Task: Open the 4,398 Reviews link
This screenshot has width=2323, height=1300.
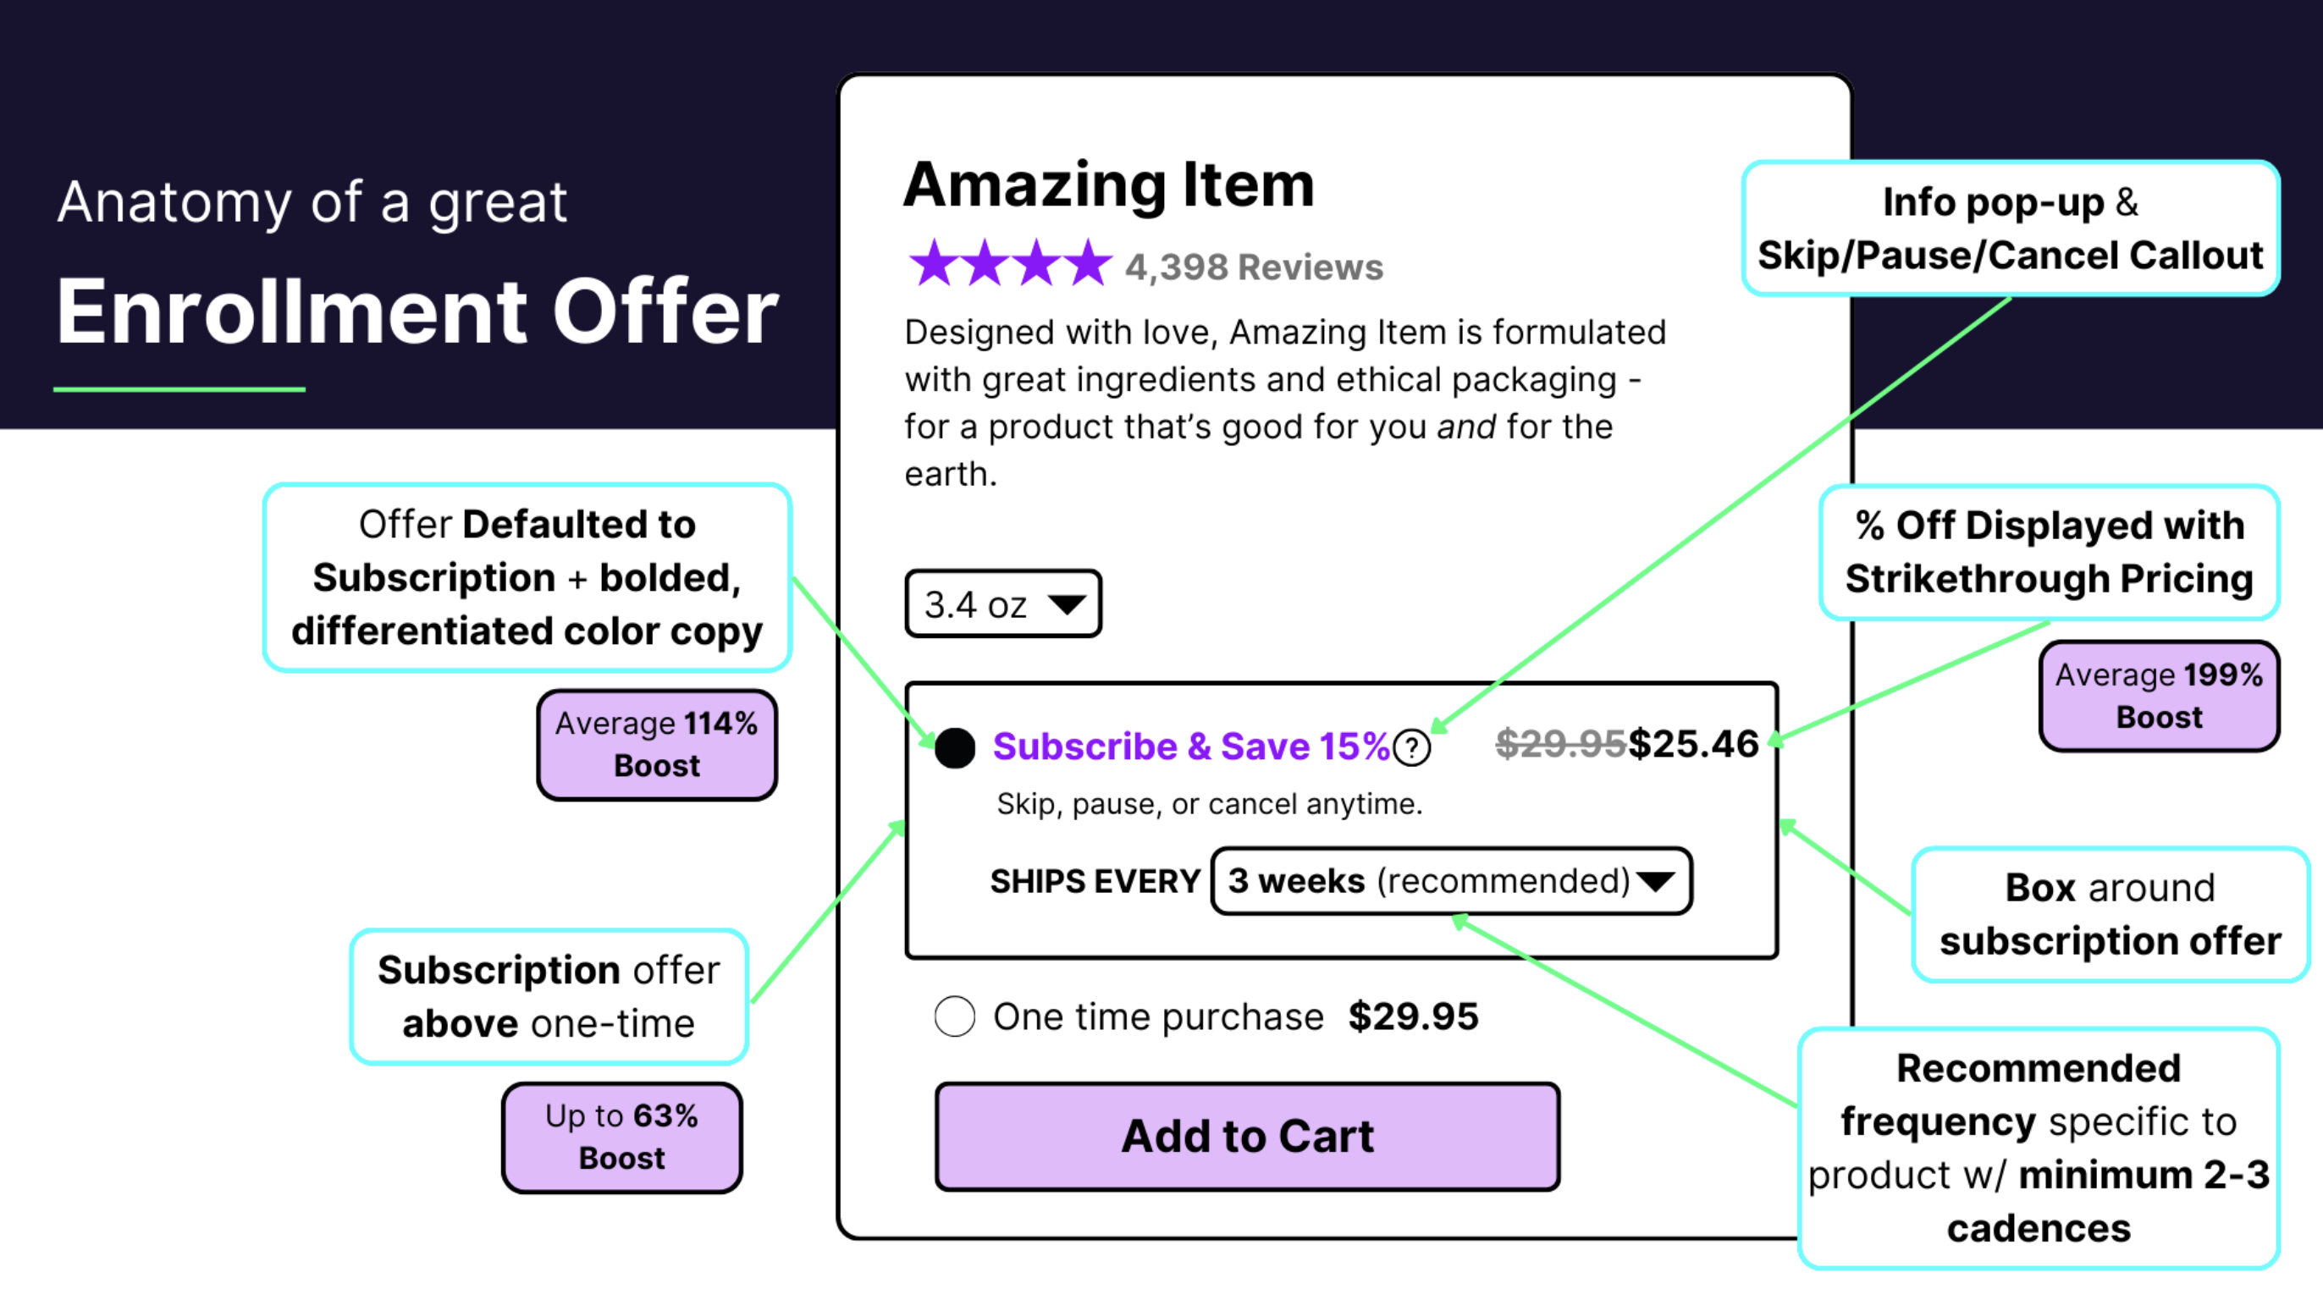Action: (1254, 267)
